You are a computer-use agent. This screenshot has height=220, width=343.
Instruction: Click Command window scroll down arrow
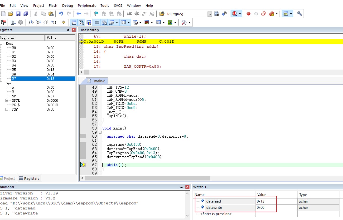[x=187, y=216]
